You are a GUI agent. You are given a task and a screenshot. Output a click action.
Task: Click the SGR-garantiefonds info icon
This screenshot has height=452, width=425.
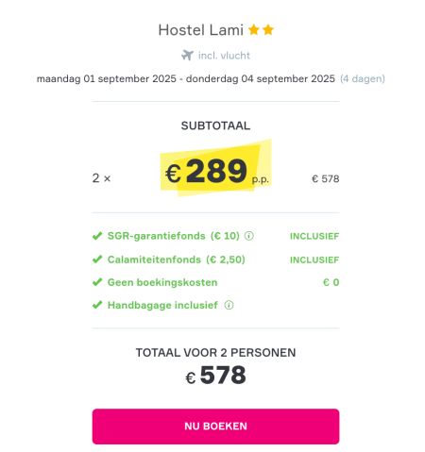pos(249,236)
